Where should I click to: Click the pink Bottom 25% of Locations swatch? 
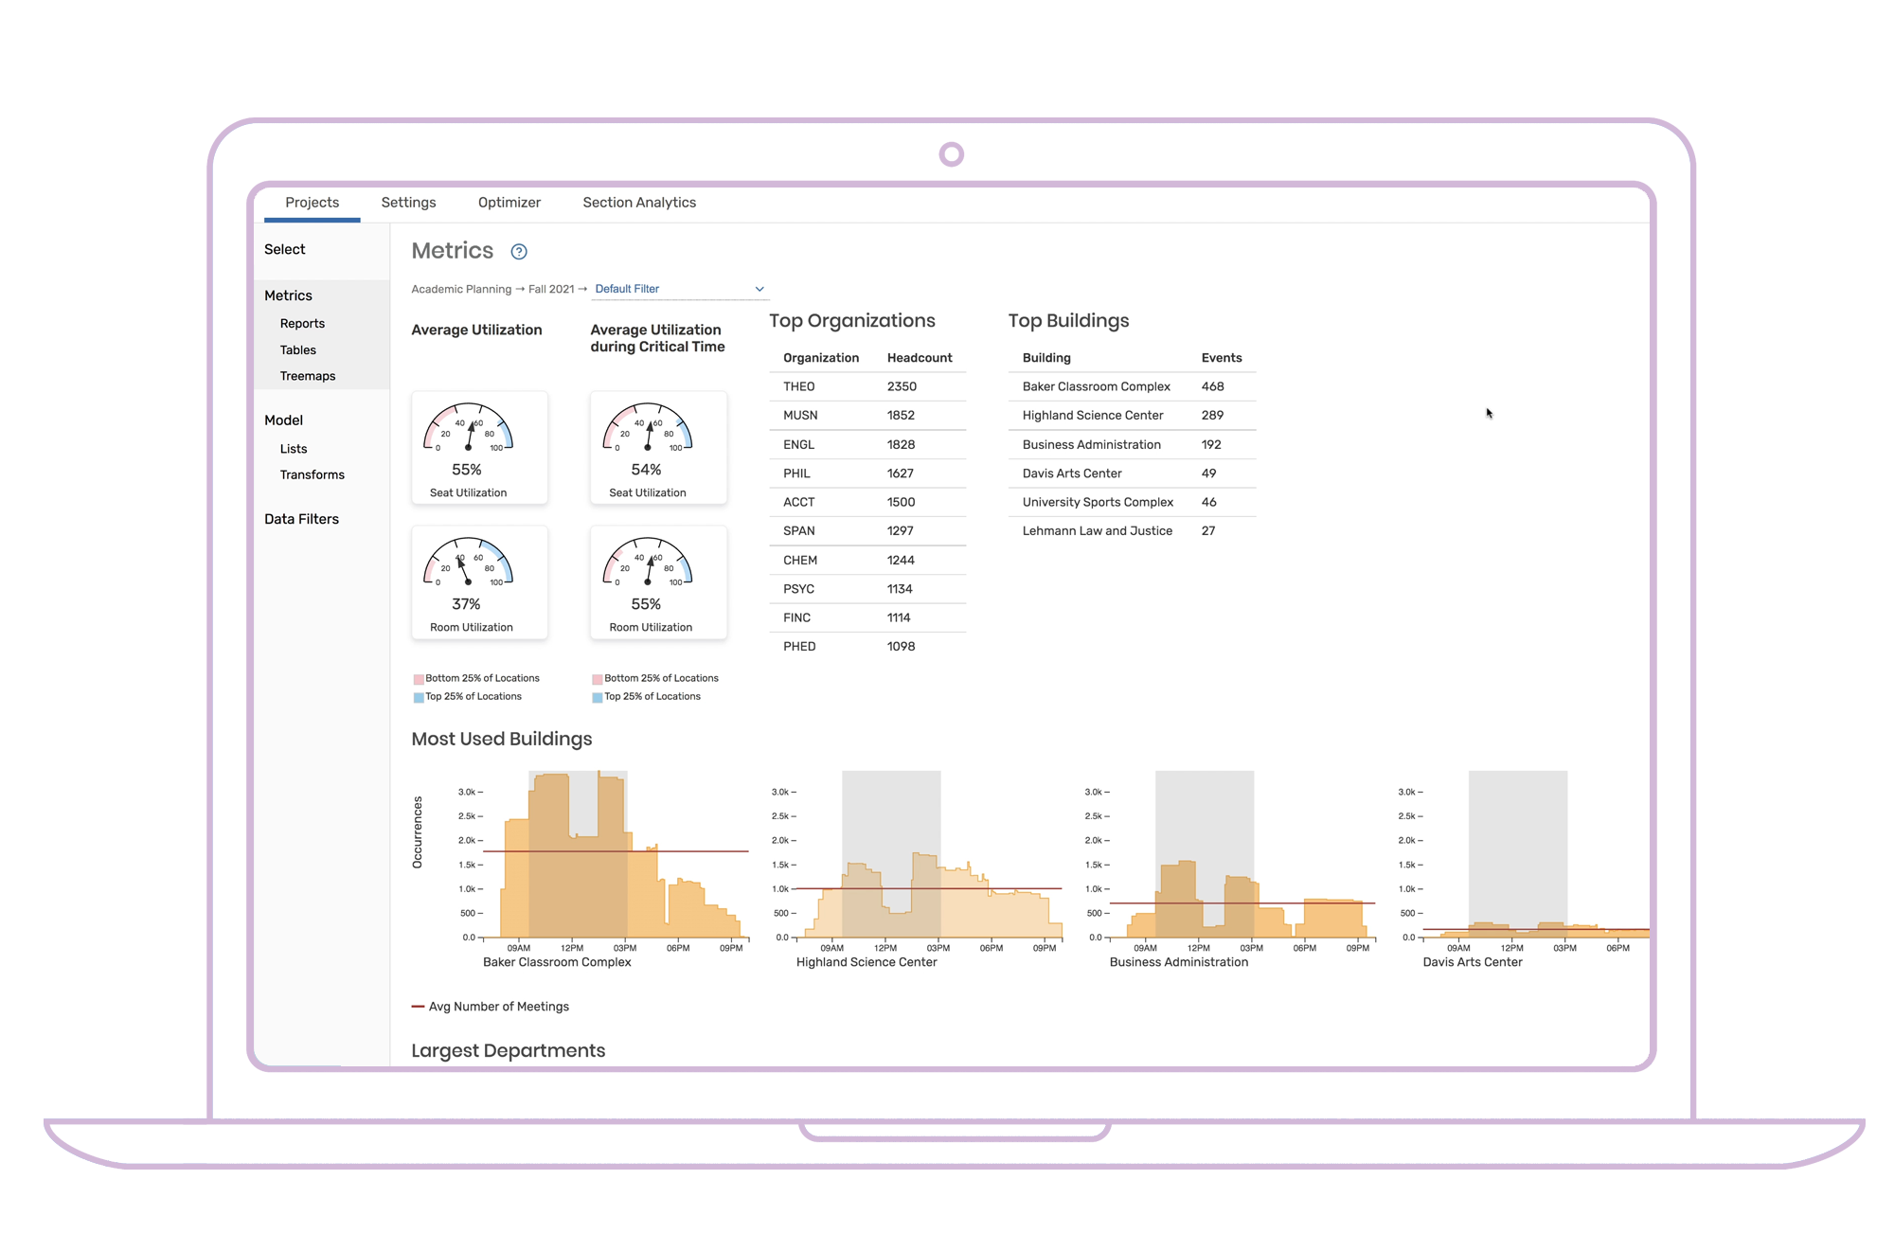tap(419, 679)
